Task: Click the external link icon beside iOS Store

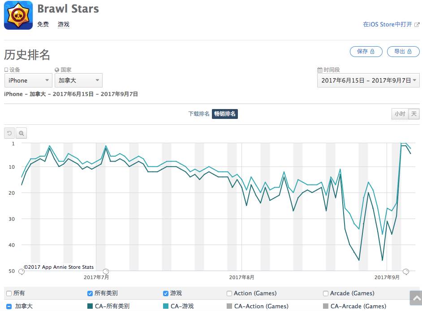Action: coord(417,25)
